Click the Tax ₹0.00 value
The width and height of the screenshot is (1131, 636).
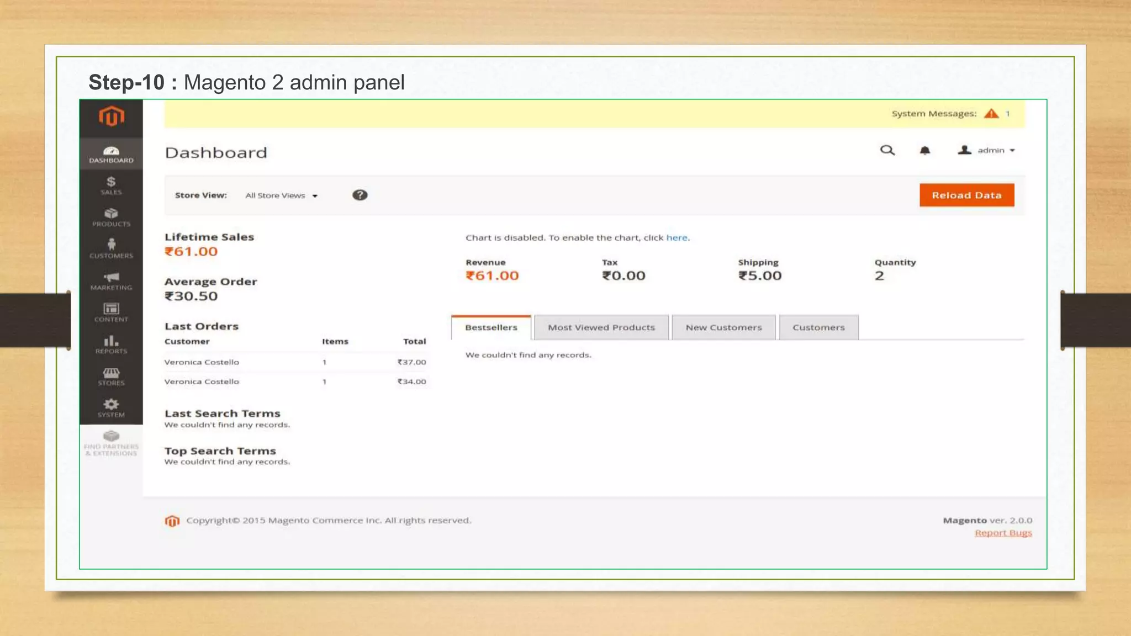click(x=623, y=275)
